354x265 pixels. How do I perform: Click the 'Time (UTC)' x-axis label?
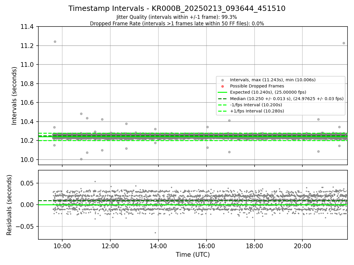click(193, 255)
